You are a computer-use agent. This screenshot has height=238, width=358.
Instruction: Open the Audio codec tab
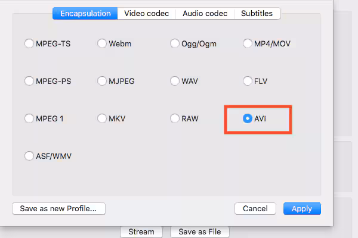tap(204, 13)
